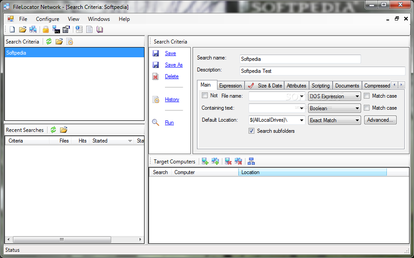
Task: Click the Run link
Action: (169, 123)
